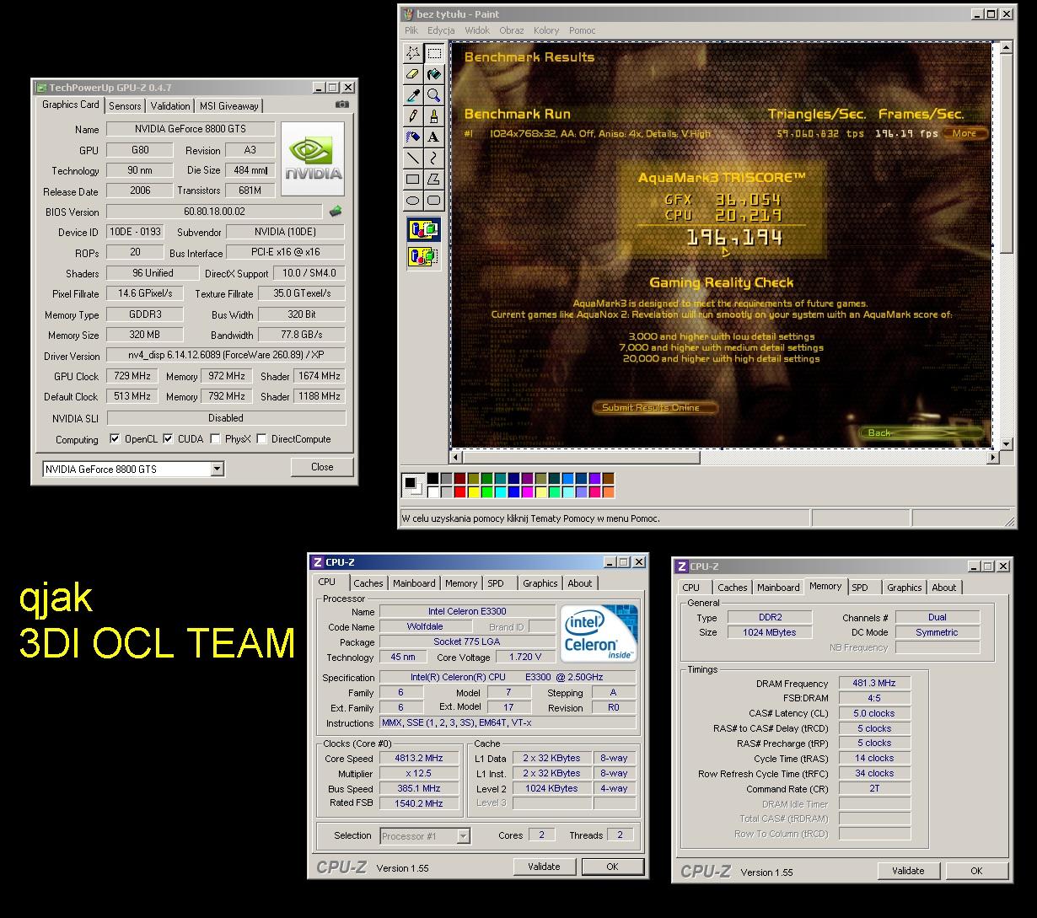Open the Kolory menu in Paint
1037x918 pixels.
coord(546,30)
